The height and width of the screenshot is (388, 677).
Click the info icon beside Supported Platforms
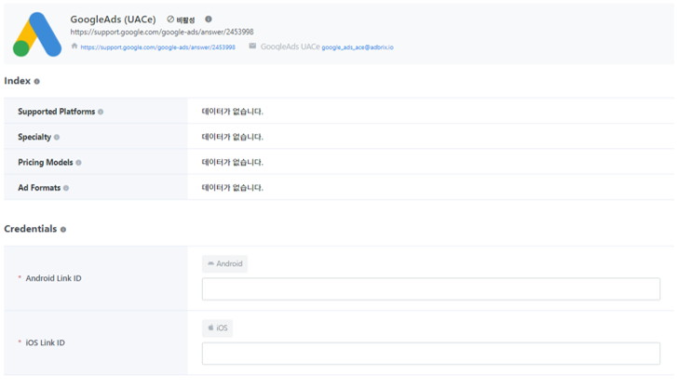tap(101, 112)
